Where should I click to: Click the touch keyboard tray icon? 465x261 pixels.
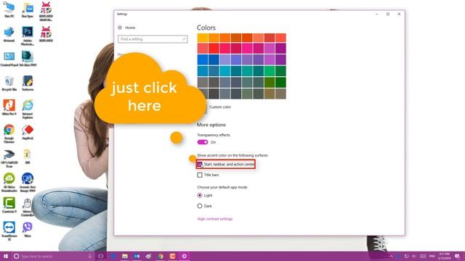click(x=423, y=256)
